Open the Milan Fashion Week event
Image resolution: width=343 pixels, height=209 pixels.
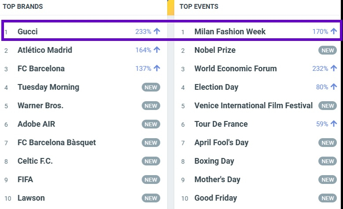[230, 32]
